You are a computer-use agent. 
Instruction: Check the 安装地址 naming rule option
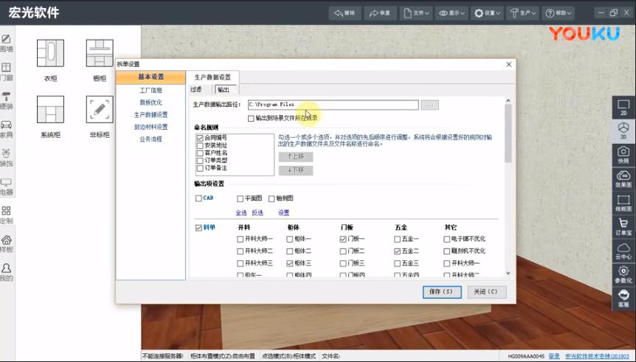[x=200, y=145]
